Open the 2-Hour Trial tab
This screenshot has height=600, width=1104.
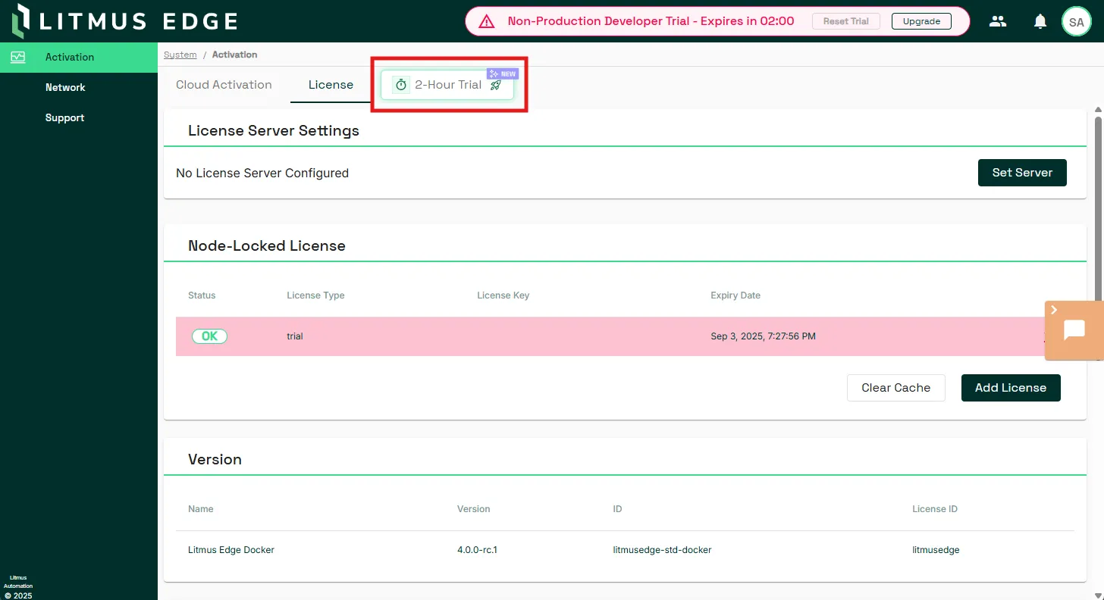pos(447,85)
